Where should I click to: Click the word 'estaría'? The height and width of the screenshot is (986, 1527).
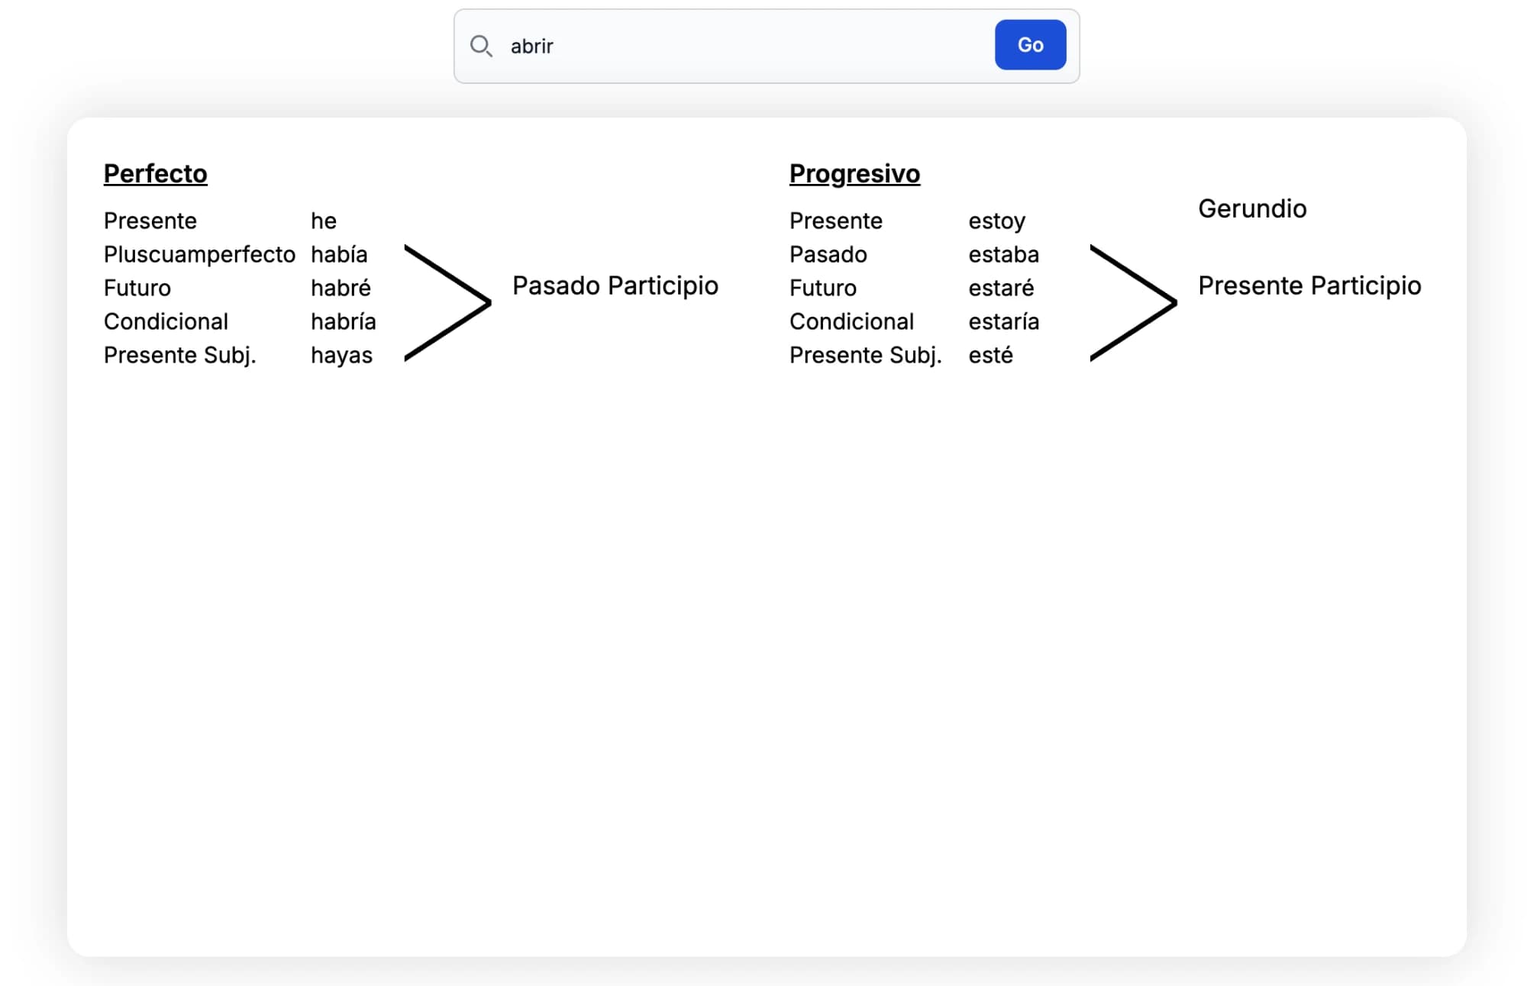[1004, 321]
